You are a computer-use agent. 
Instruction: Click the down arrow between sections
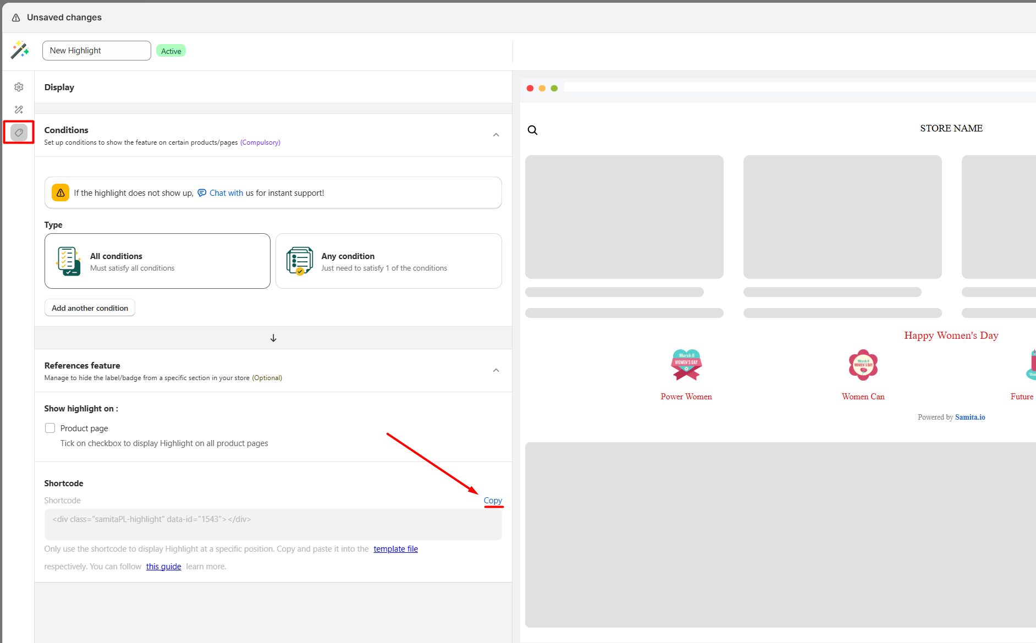point(273,338)
